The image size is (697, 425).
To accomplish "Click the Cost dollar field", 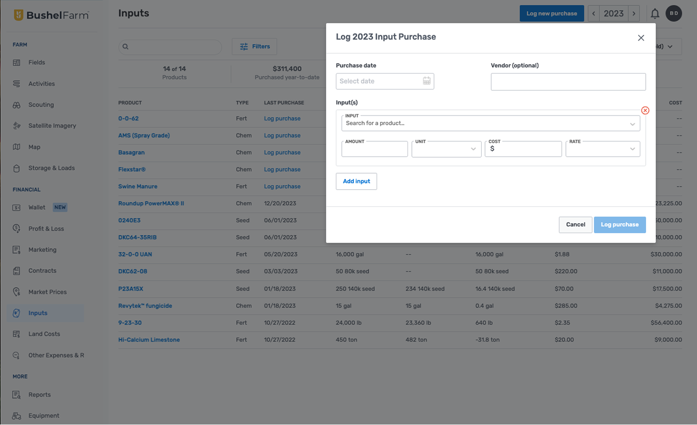I will (523, 149).
